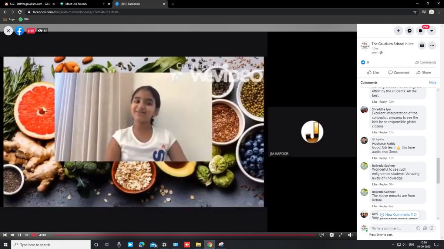The width and height of the screenshot is (444, 249).
Task: Switch to the SLC Gmail tab
Action: (28, 4)
